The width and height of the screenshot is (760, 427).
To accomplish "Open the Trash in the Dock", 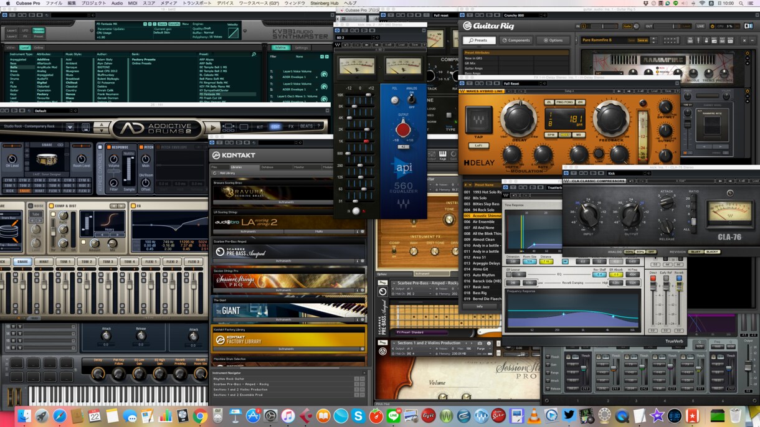I will click(x=736, y=416).
